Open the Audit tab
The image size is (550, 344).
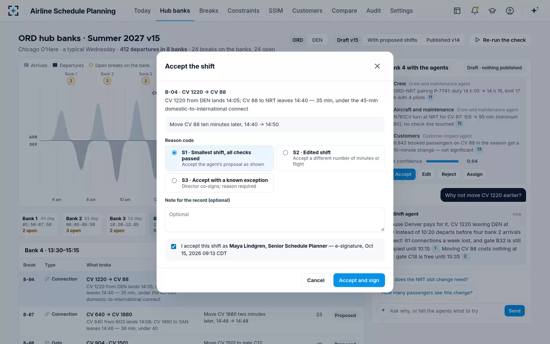pos(374,11)
